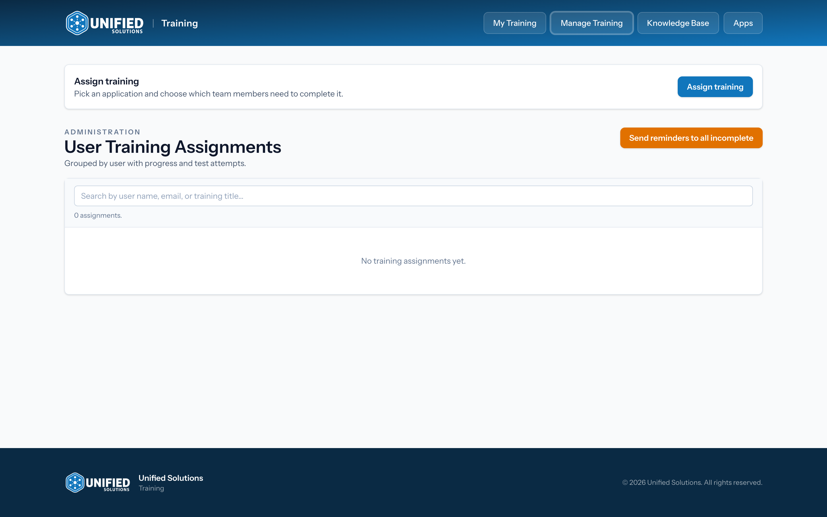Viewport: 827px width, 517px height.
Task: Click the copyright notice in footer
Action: 692,483
